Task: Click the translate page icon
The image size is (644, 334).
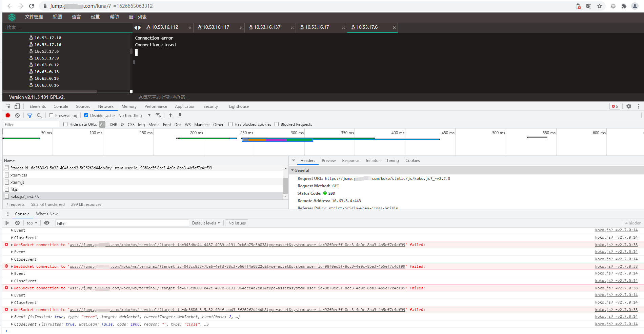Action: 589,6
